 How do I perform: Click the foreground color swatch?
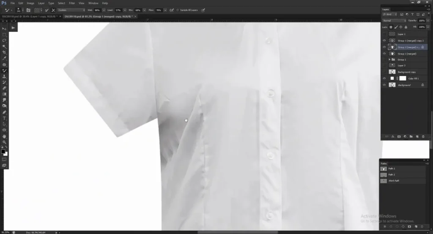click(x=3, y=151)
